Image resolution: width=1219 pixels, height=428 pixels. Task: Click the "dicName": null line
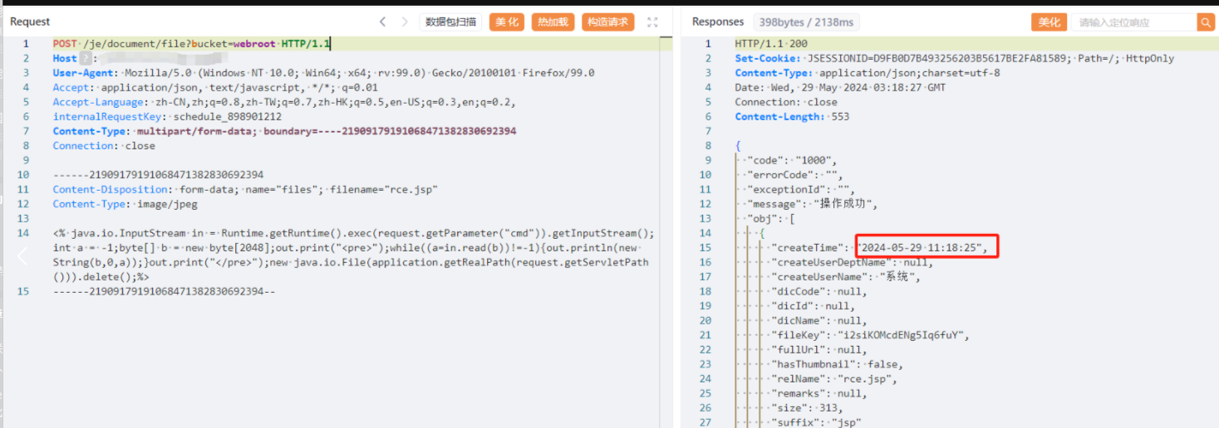(820, 320)
